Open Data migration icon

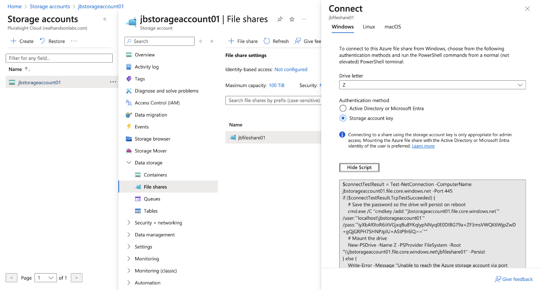click(x=128, y=115)
